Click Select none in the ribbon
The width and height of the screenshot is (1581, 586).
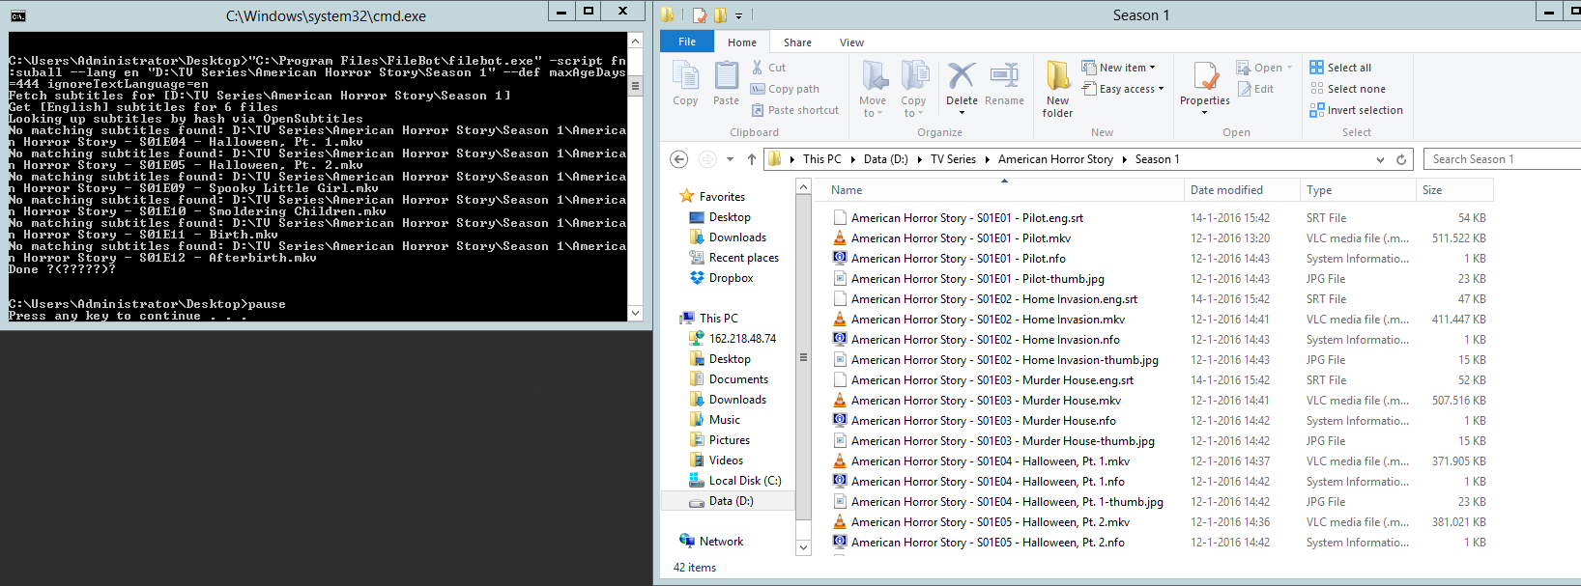[1347, 89]
